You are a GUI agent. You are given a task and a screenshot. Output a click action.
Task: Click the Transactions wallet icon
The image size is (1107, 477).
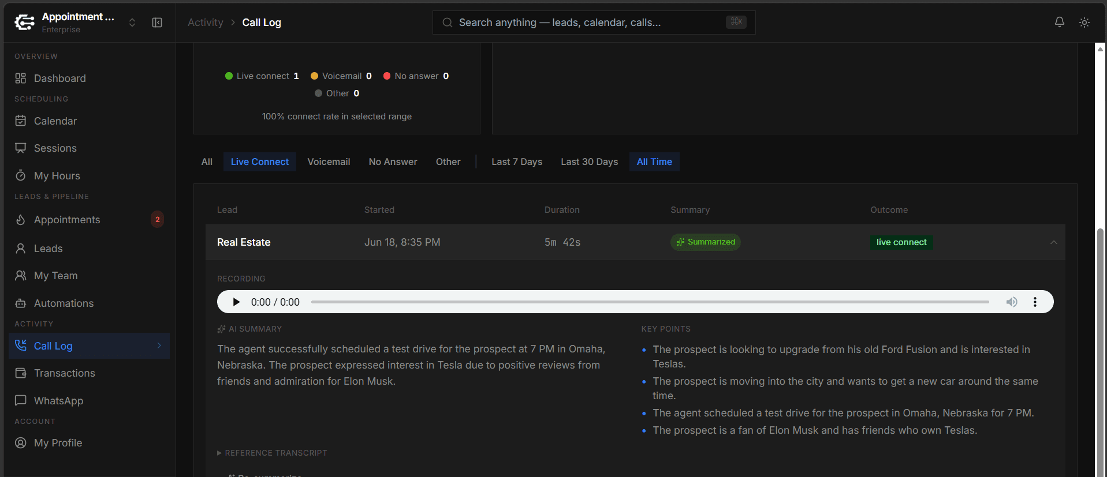[21, 373]
